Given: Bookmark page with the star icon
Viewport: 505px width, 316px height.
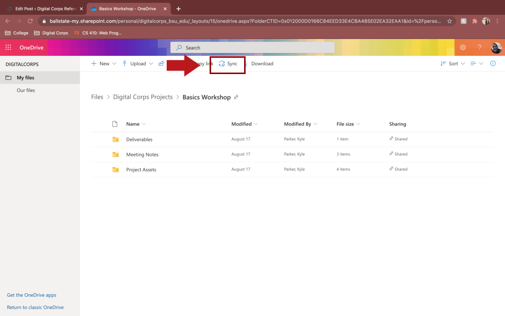Looking at the screenshot, I should (449, 21).
